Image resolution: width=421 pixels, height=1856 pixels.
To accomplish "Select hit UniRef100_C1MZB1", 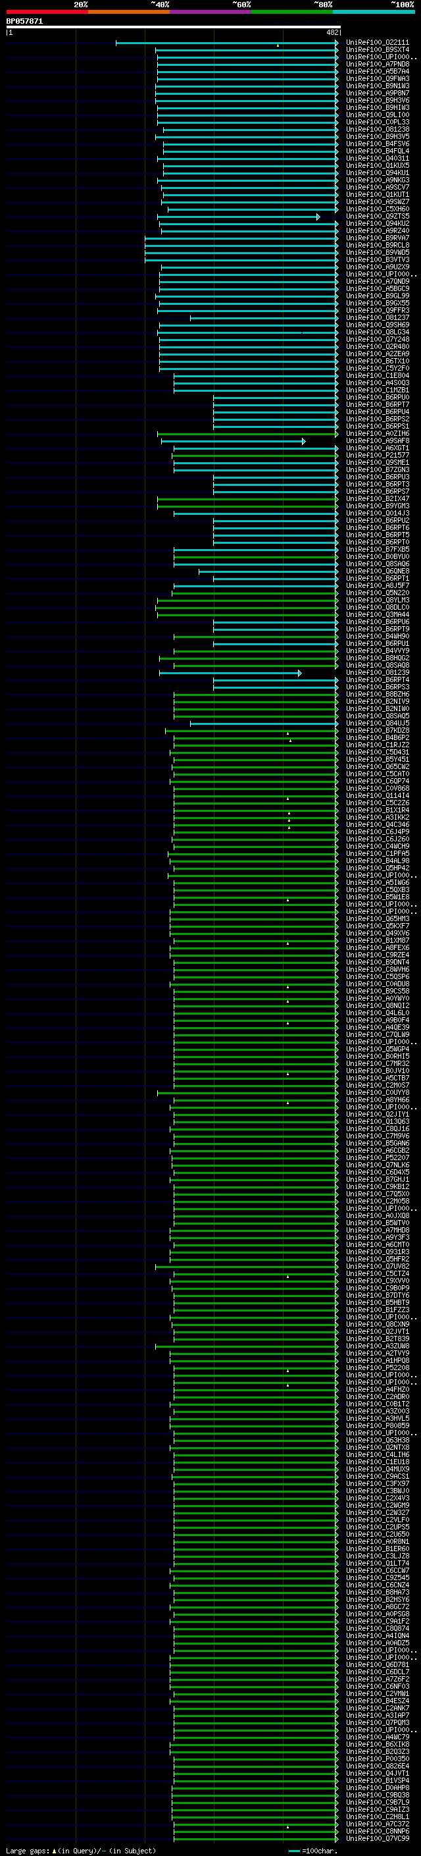I will pyautogui.click(x=377, y=390).
